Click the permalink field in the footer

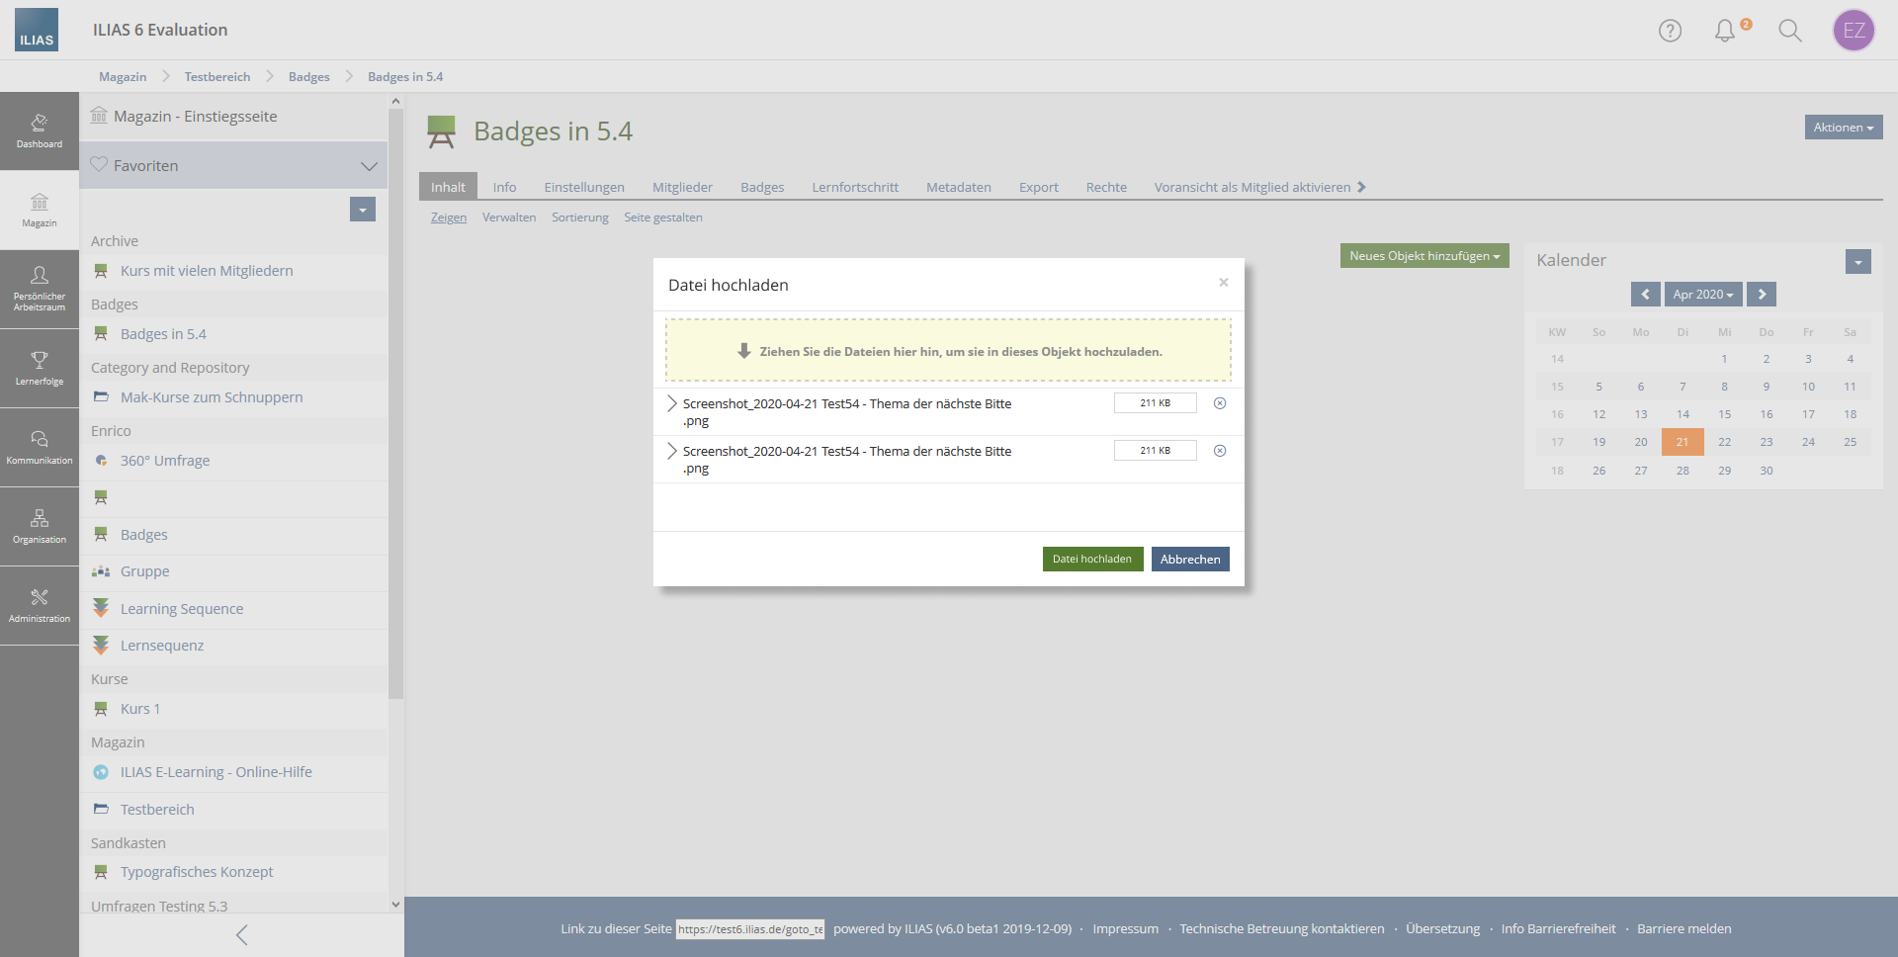tap(750, 929)
